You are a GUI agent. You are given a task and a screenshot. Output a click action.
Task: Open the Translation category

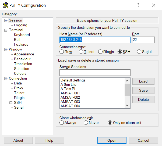click(x=23, y=64)
